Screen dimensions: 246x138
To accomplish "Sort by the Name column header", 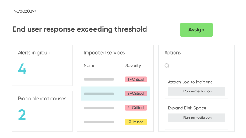I will (90, 66).
